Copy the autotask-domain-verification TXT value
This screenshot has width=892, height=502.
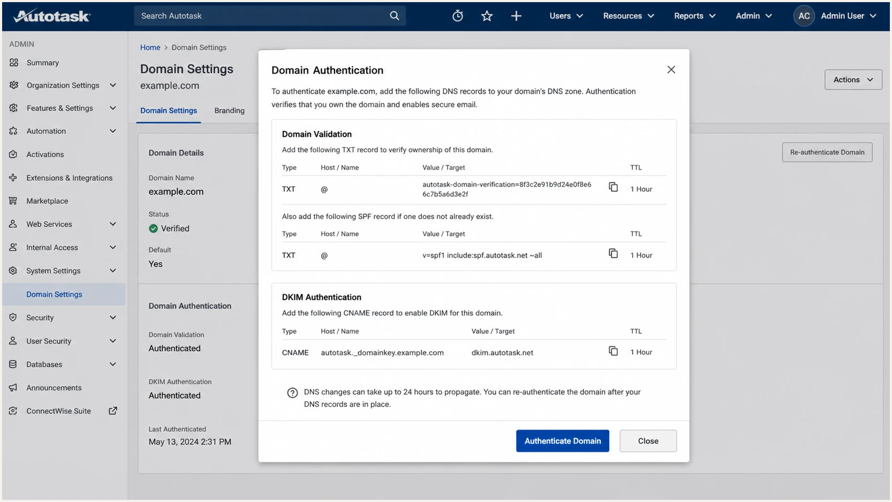pyautogui.click(x=614, y=187)
